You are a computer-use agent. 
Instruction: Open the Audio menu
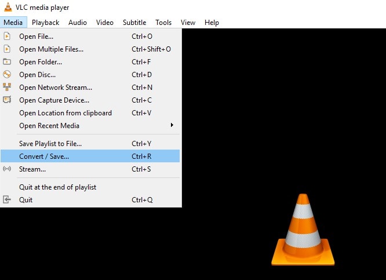(x=78, y=23)
